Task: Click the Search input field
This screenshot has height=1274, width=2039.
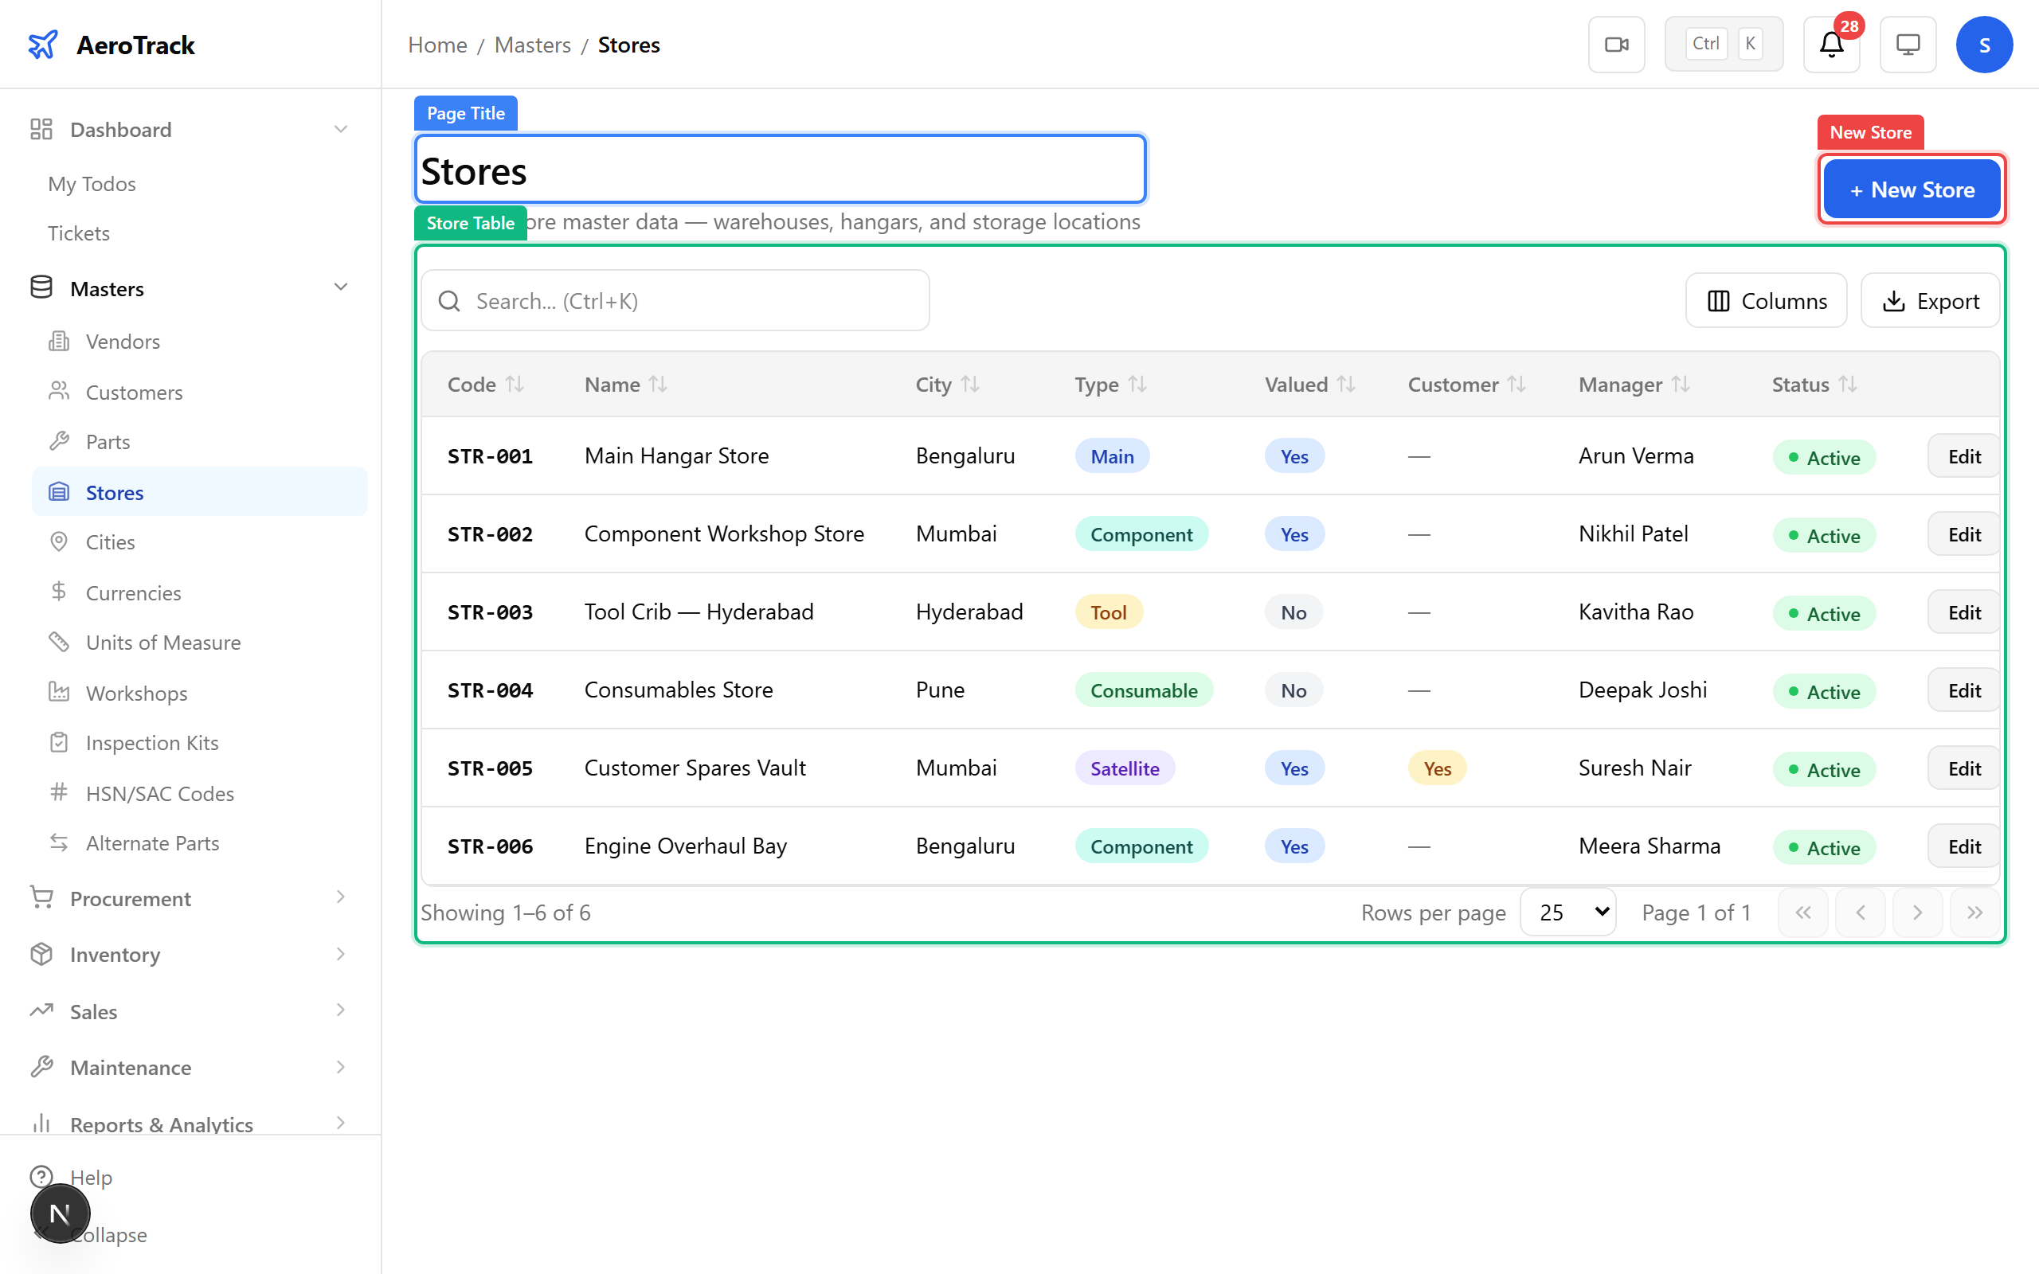Action: [x=674, y=301]
